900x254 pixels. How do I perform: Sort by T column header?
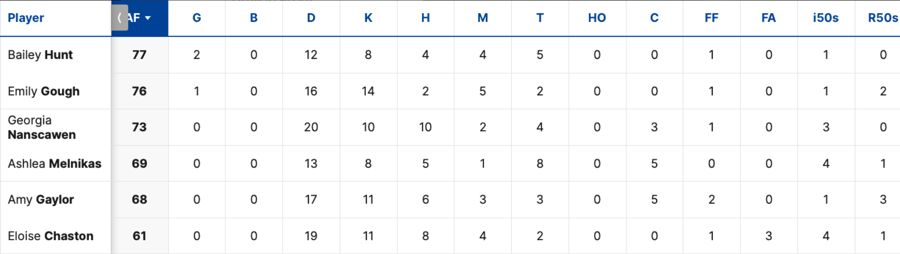pos(540,18)
